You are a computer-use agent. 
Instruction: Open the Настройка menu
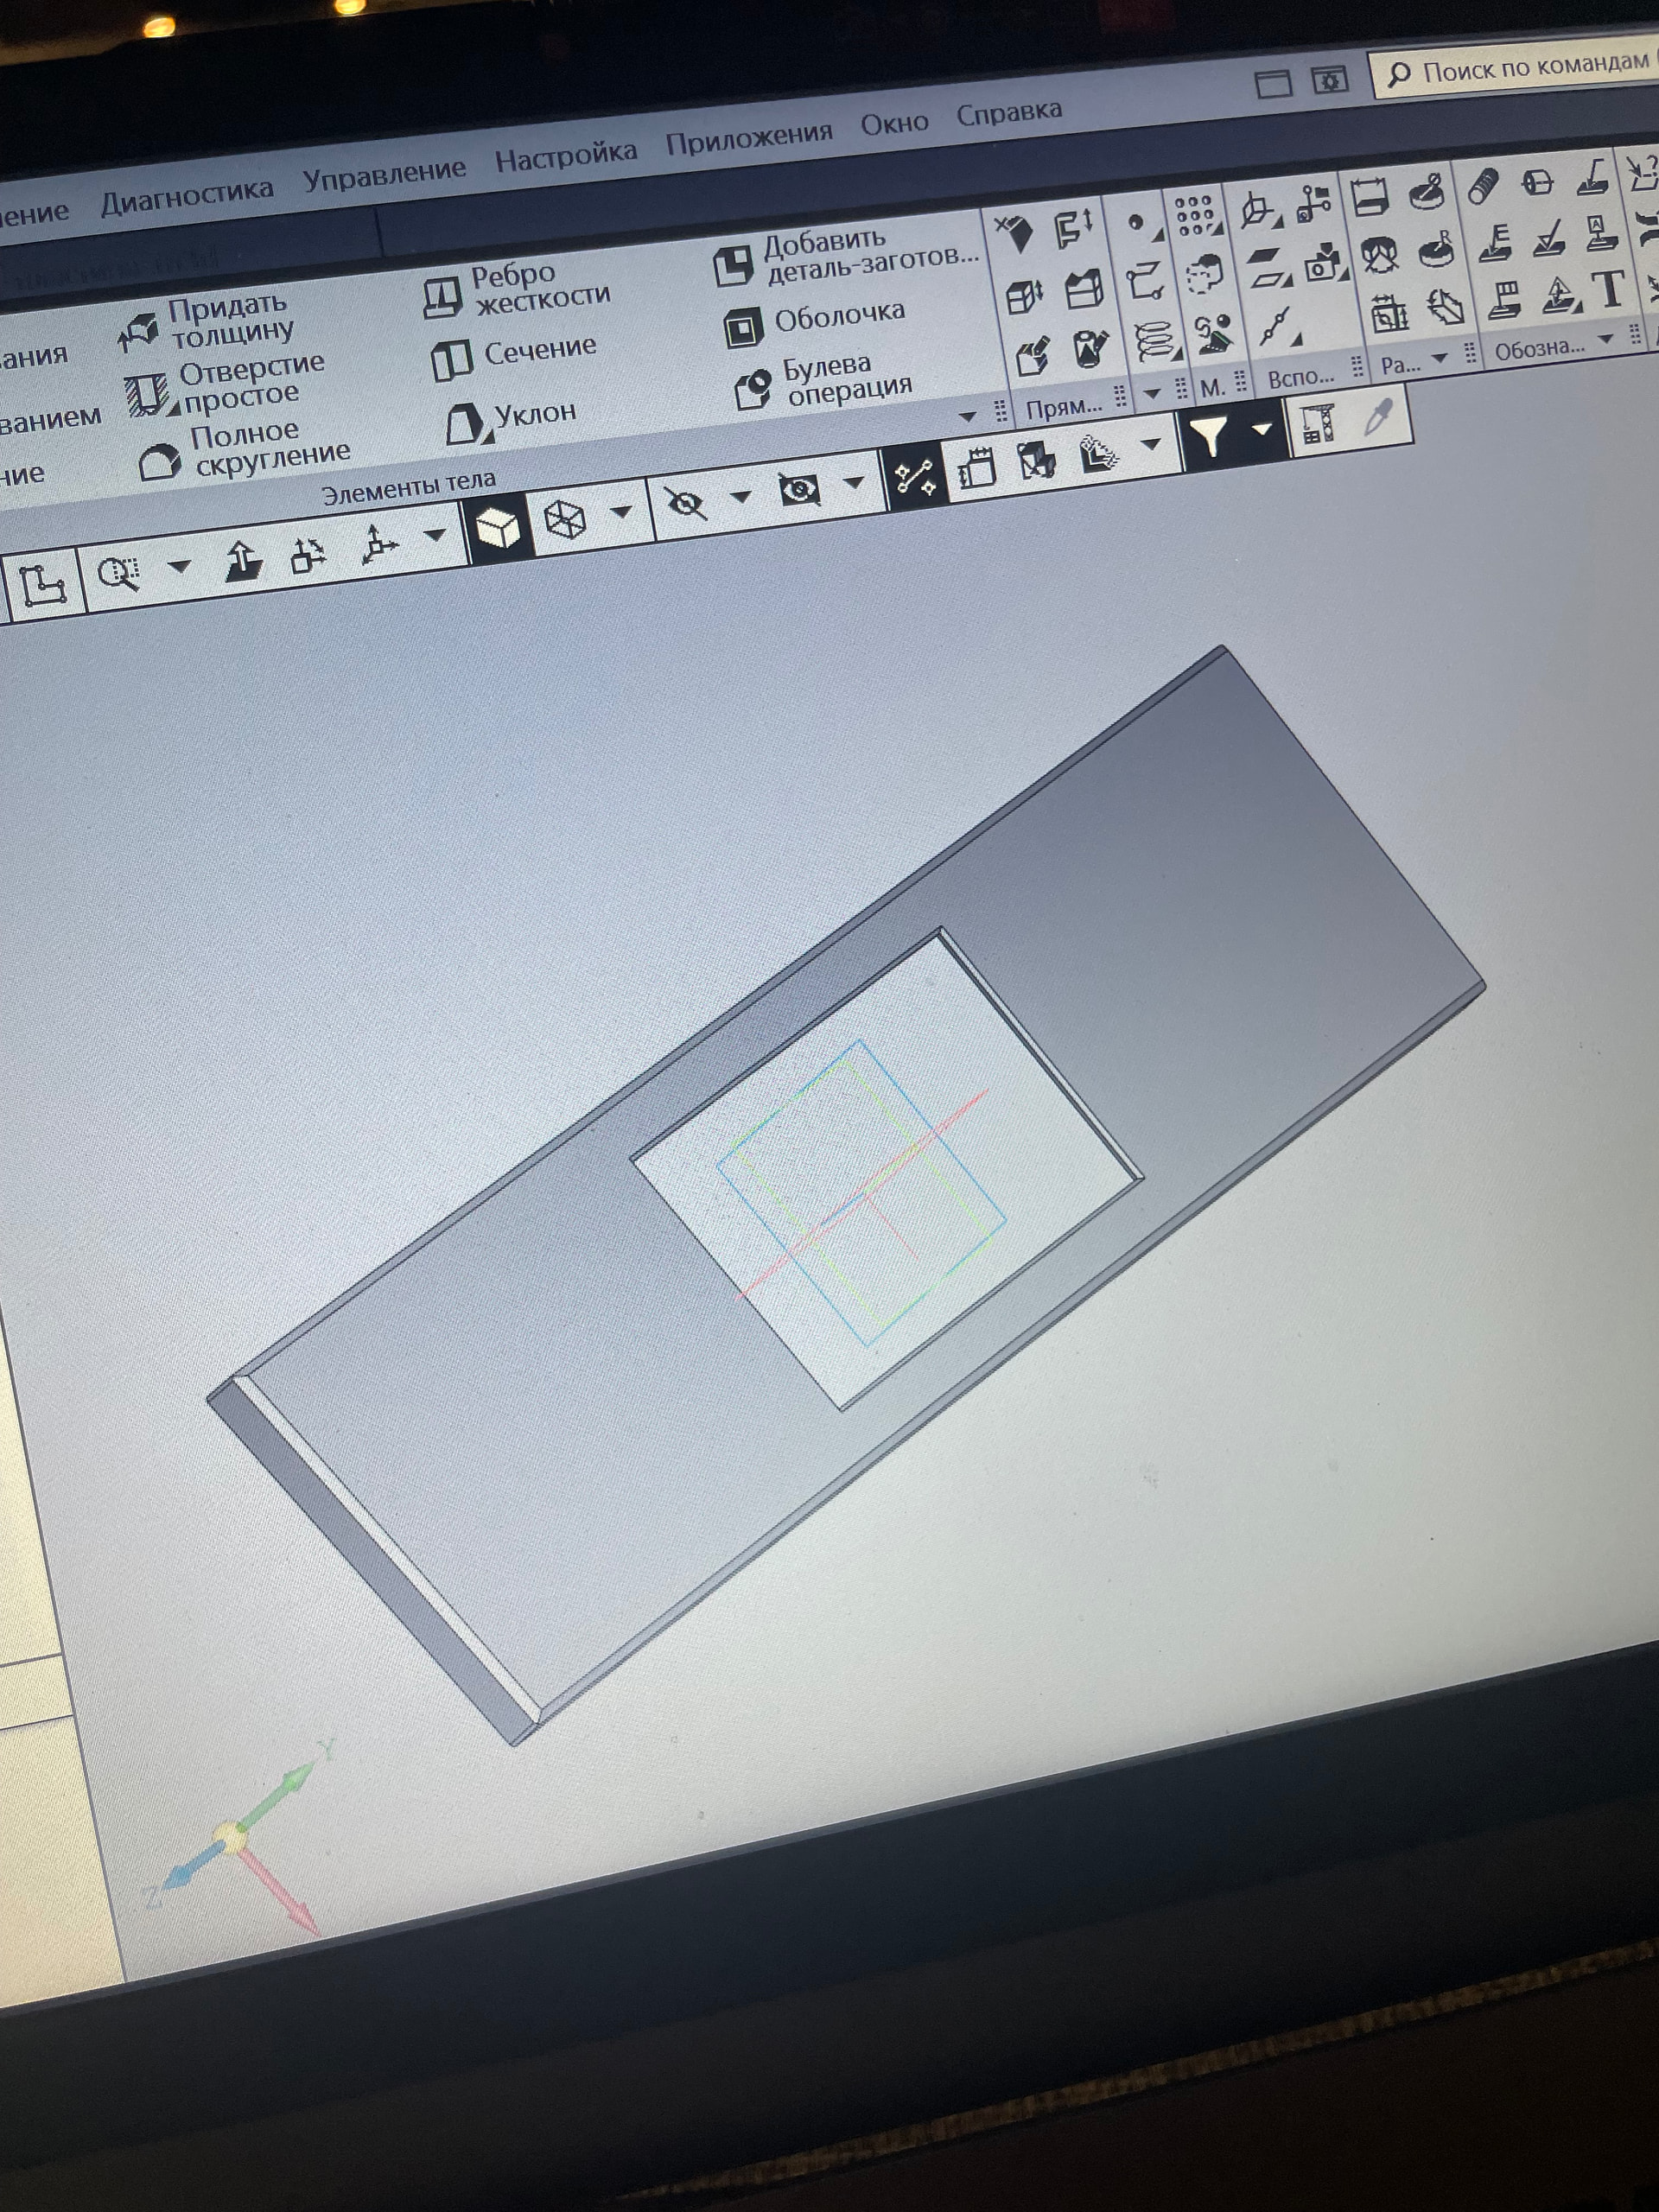tap(565, 157)
